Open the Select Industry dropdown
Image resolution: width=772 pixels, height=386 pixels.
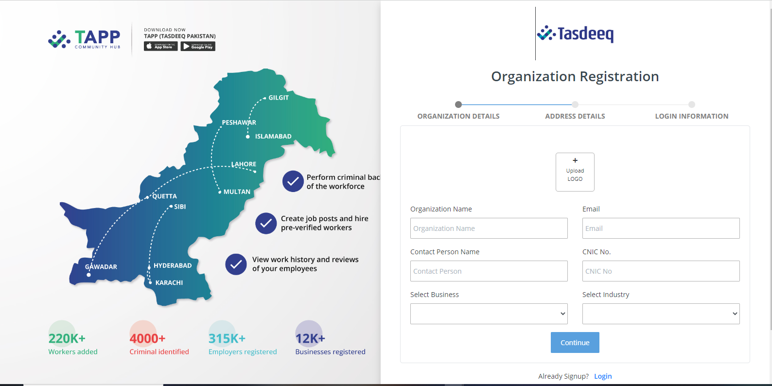(x=661, y=314)
